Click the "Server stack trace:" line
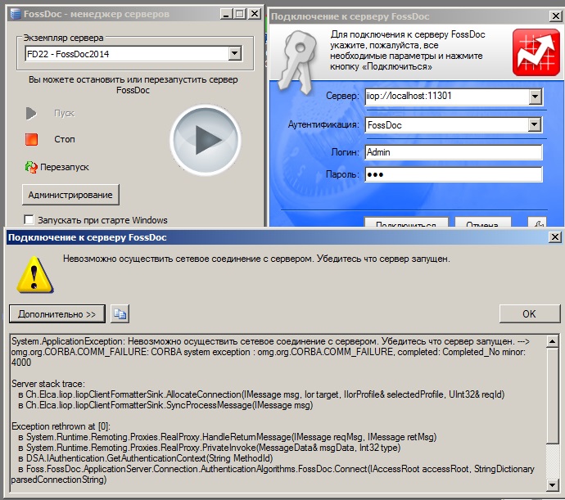This screenshot has width=565, height=500. (x=48, y=384)
